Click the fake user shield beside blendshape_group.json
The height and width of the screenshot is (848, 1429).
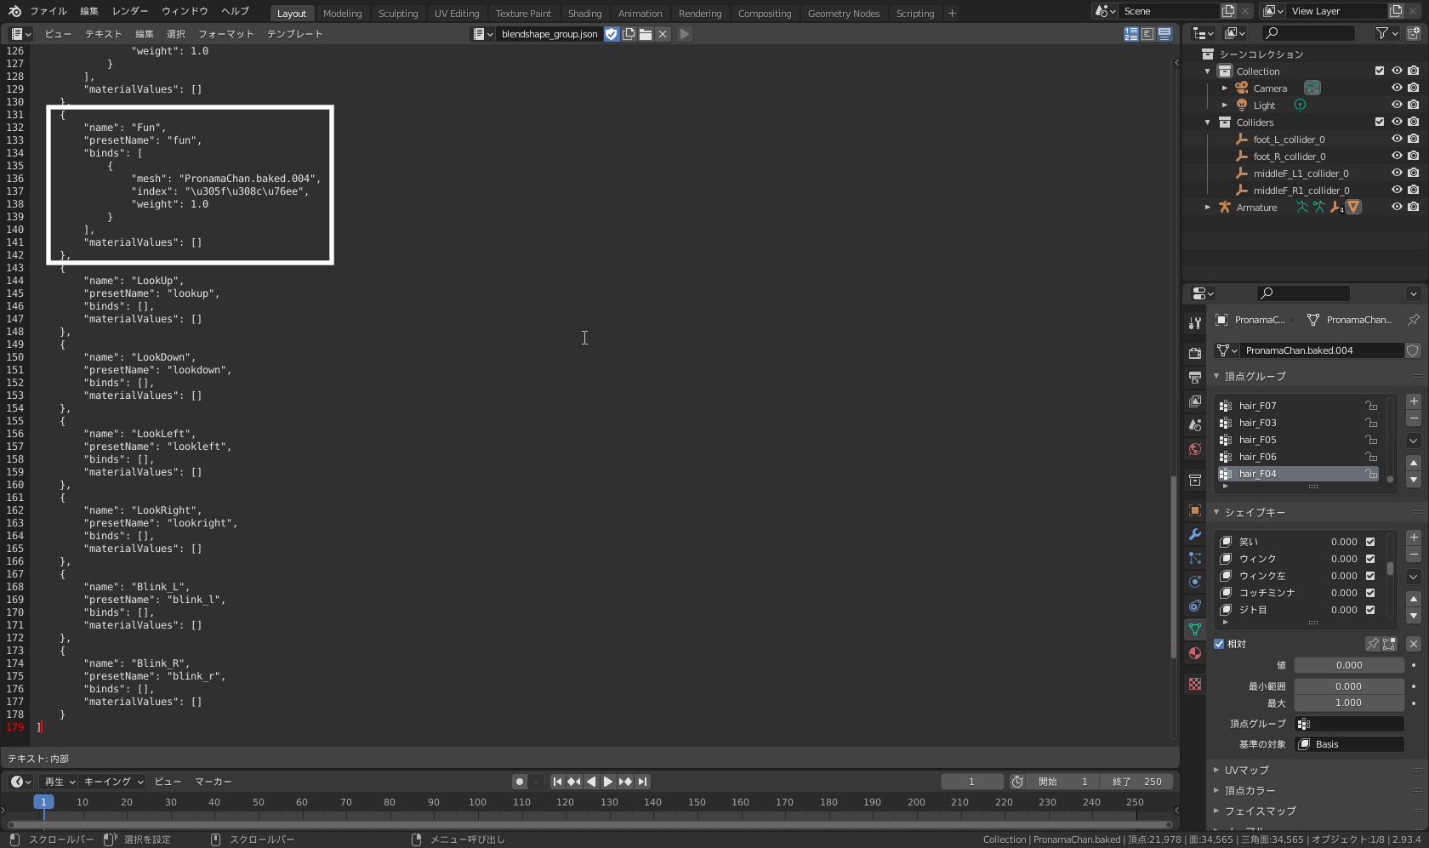612,34
